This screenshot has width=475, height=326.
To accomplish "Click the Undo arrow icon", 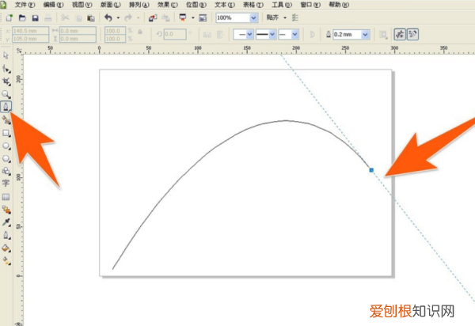I will point(108,17).
